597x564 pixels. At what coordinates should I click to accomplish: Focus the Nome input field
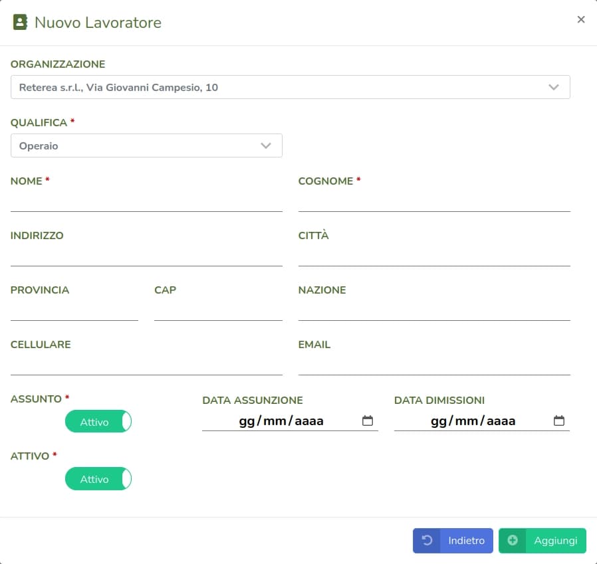[x=146, y=201]
